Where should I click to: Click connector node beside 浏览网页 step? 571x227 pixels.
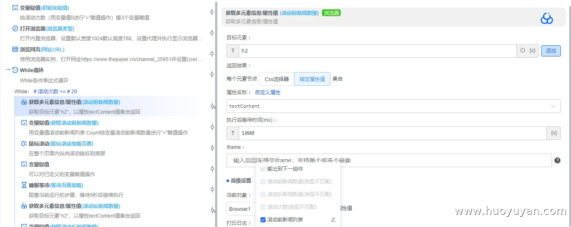(x=212, y=54)
